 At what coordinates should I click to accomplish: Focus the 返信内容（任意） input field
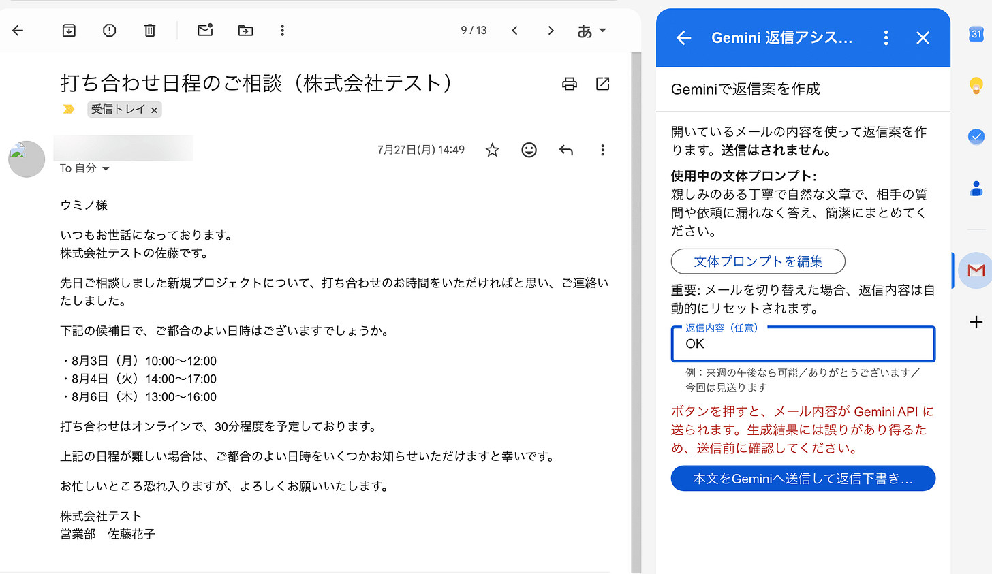(803, 344)
